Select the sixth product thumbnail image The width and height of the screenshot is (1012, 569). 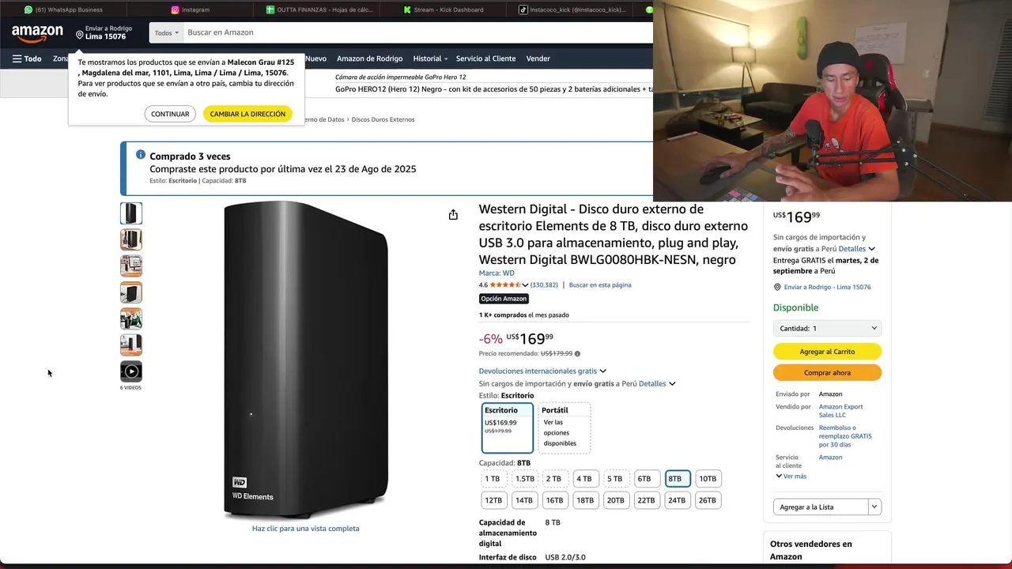(x=131, y=345)
